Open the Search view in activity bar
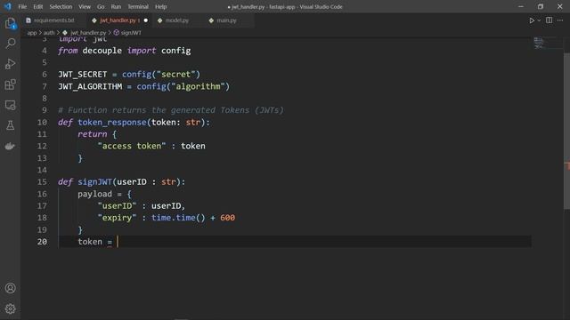This screenshot has height=320, width=570. pyautogui.click(x=10, y=44)
